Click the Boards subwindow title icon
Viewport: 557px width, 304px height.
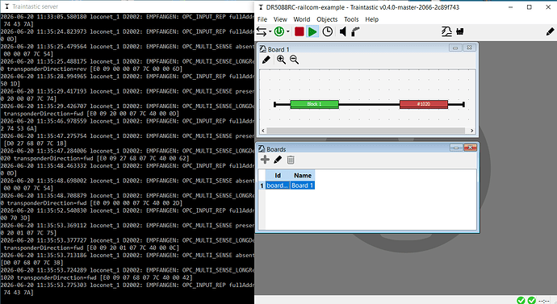pyautogui.click(x=262, y=148)
